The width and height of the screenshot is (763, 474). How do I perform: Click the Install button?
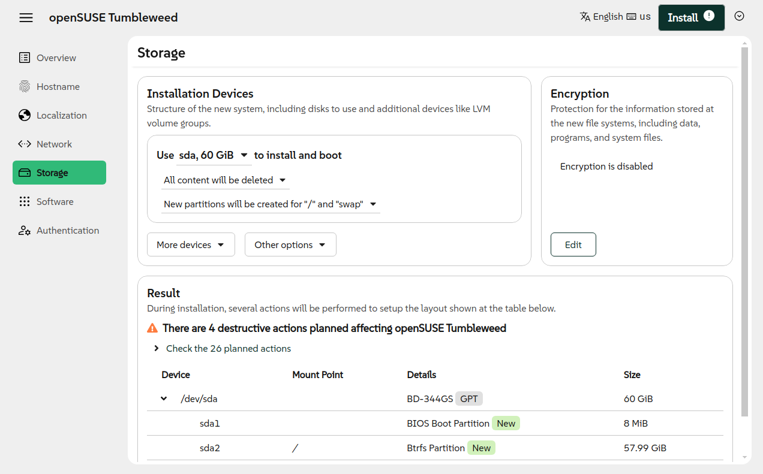coord(691,17)
